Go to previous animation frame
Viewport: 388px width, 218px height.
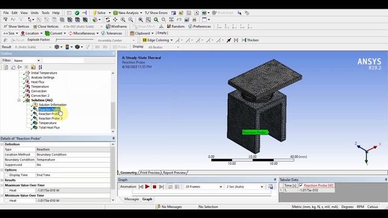pos(141,187)
